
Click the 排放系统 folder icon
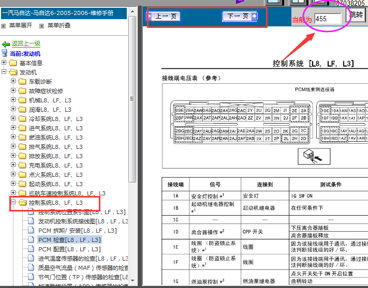tap(22, 156)
